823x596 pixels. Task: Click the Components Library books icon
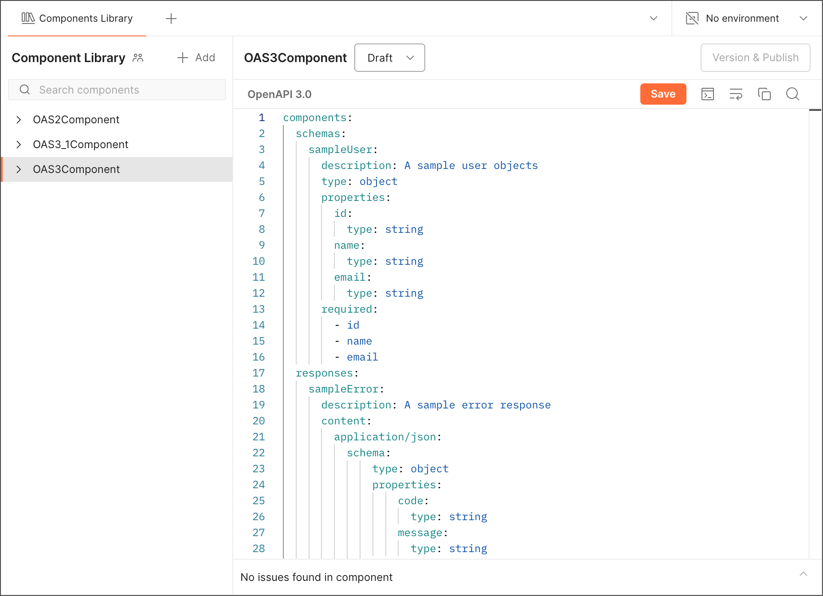click(x=28, y=18)
